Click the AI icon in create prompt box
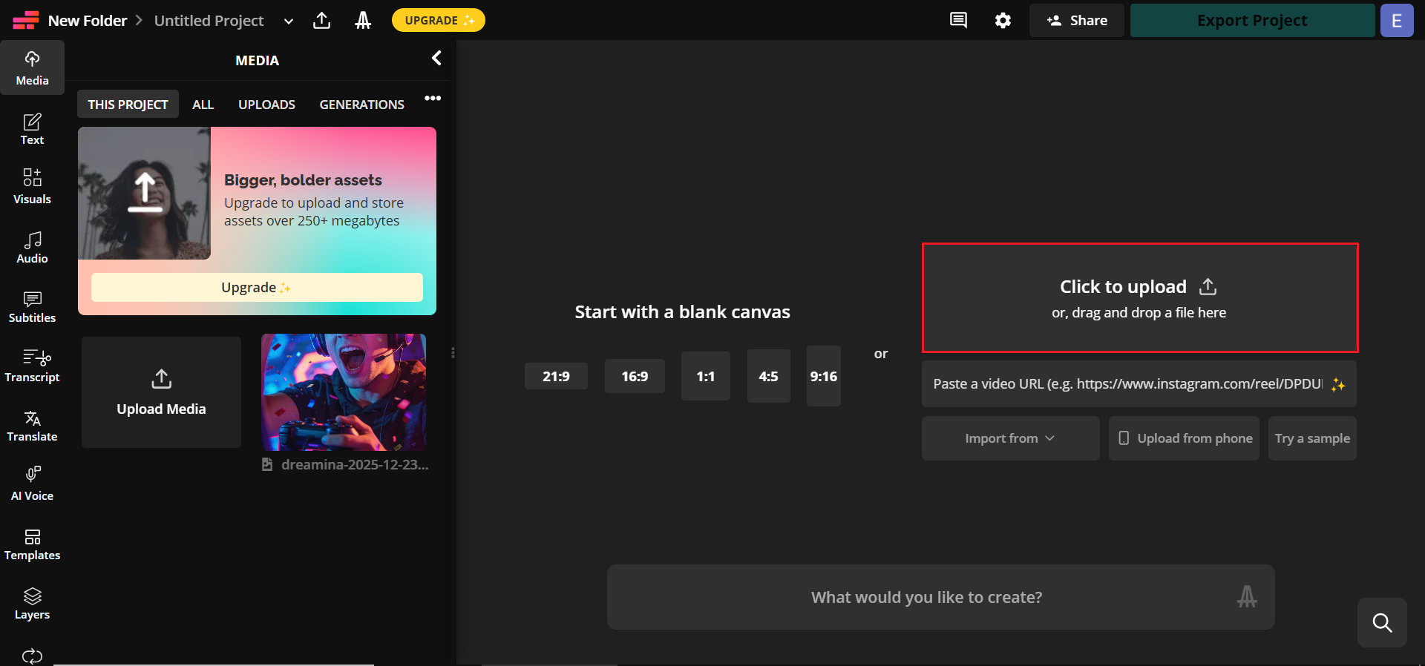Image resolution: width=1425 pixels, height=666 pixels. 1247,596
